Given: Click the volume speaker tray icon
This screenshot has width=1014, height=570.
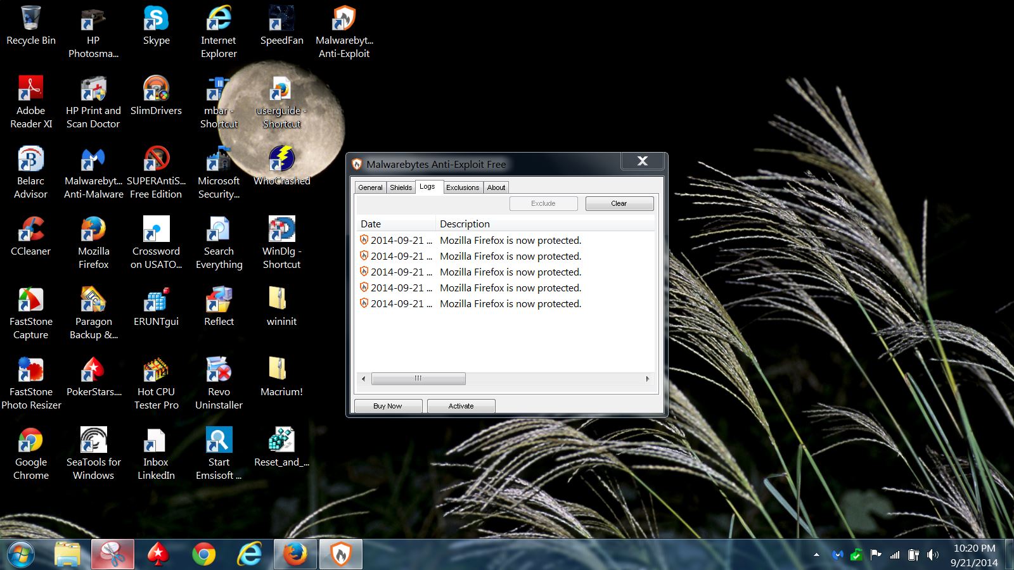Looking at the screenshot, I should [932, 555].
